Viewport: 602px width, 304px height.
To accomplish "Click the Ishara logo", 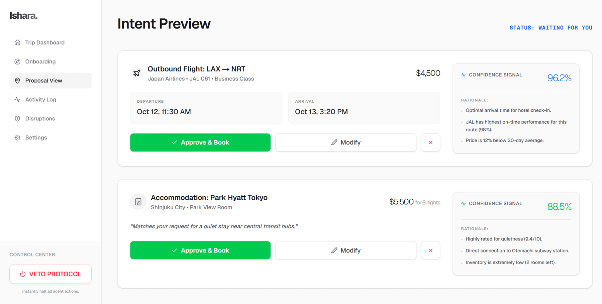I will pos(23,16).
